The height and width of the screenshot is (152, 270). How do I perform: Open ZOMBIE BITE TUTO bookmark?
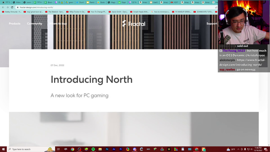[203, 12]
